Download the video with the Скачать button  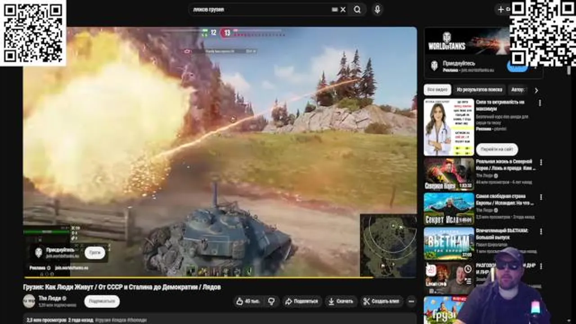click(342, 301)
